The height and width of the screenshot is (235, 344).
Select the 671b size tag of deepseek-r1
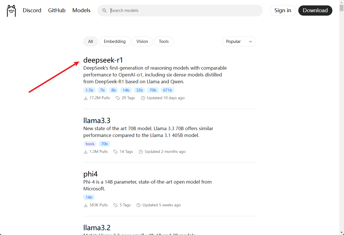click(x=167, y=90)
